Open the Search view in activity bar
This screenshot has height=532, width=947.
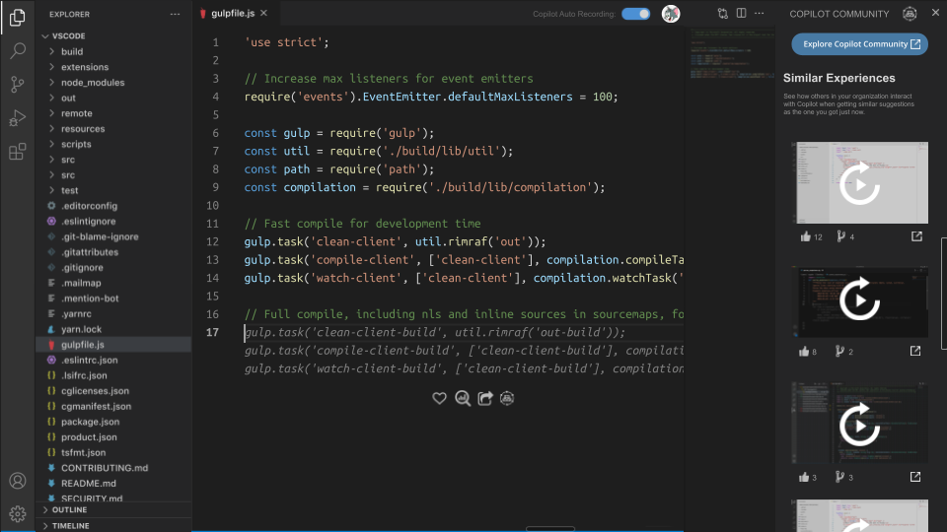tap(17, 51)
